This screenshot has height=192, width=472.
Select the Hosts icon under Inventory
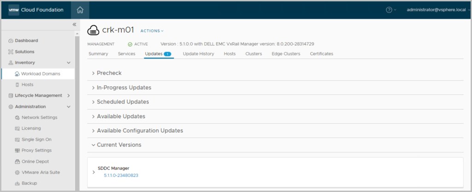(x=18, y=85)
